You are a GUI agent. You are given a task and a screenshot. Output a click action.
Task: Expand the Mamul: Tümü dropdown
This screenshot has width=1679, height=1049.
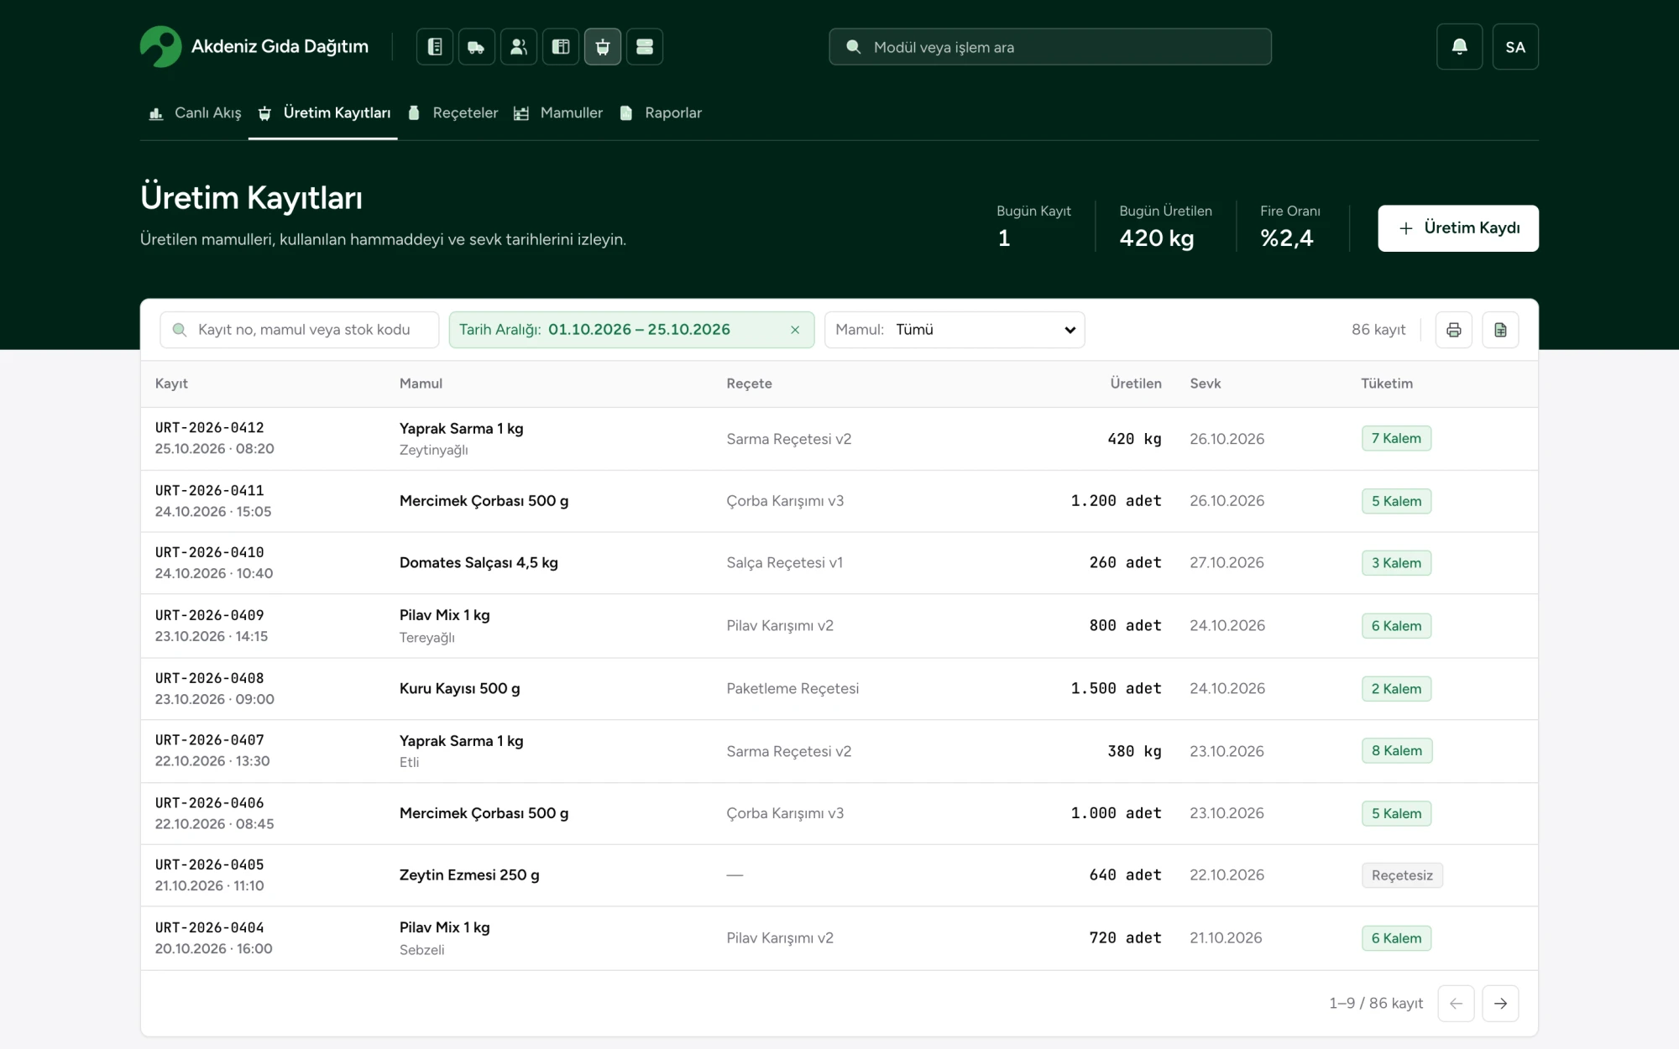955,330
